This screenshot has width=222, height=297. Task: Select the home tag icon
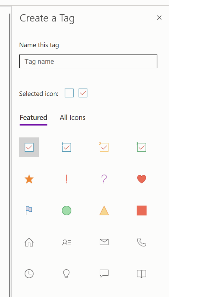coord(29,242)
